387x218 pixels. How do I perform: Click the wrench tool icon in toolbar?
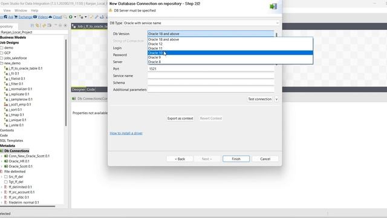pos(97,17)
